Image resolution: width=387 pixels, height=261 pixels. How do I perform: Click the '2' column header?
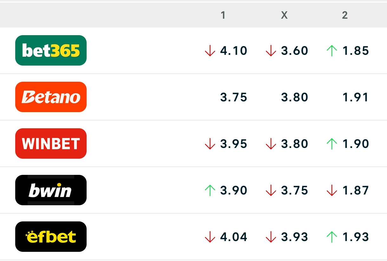pos(345,15)
